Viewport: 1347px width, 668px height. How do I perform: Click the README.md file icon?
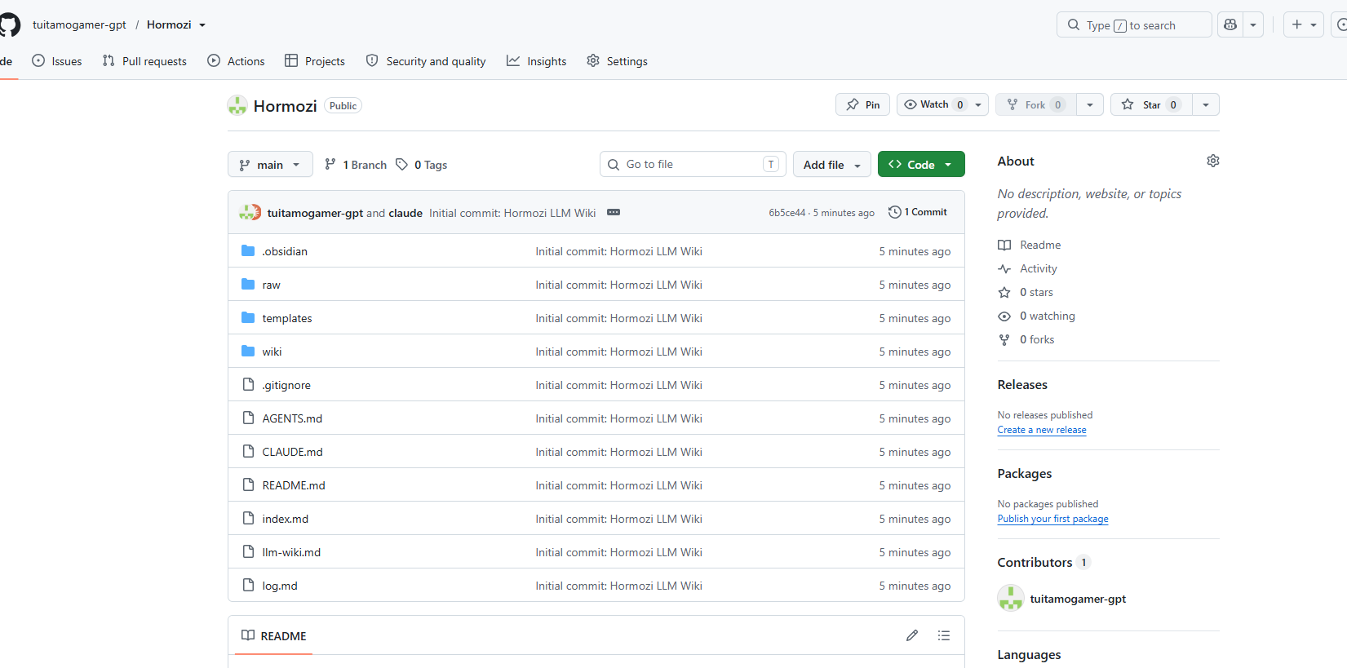[x=248, y=484]
